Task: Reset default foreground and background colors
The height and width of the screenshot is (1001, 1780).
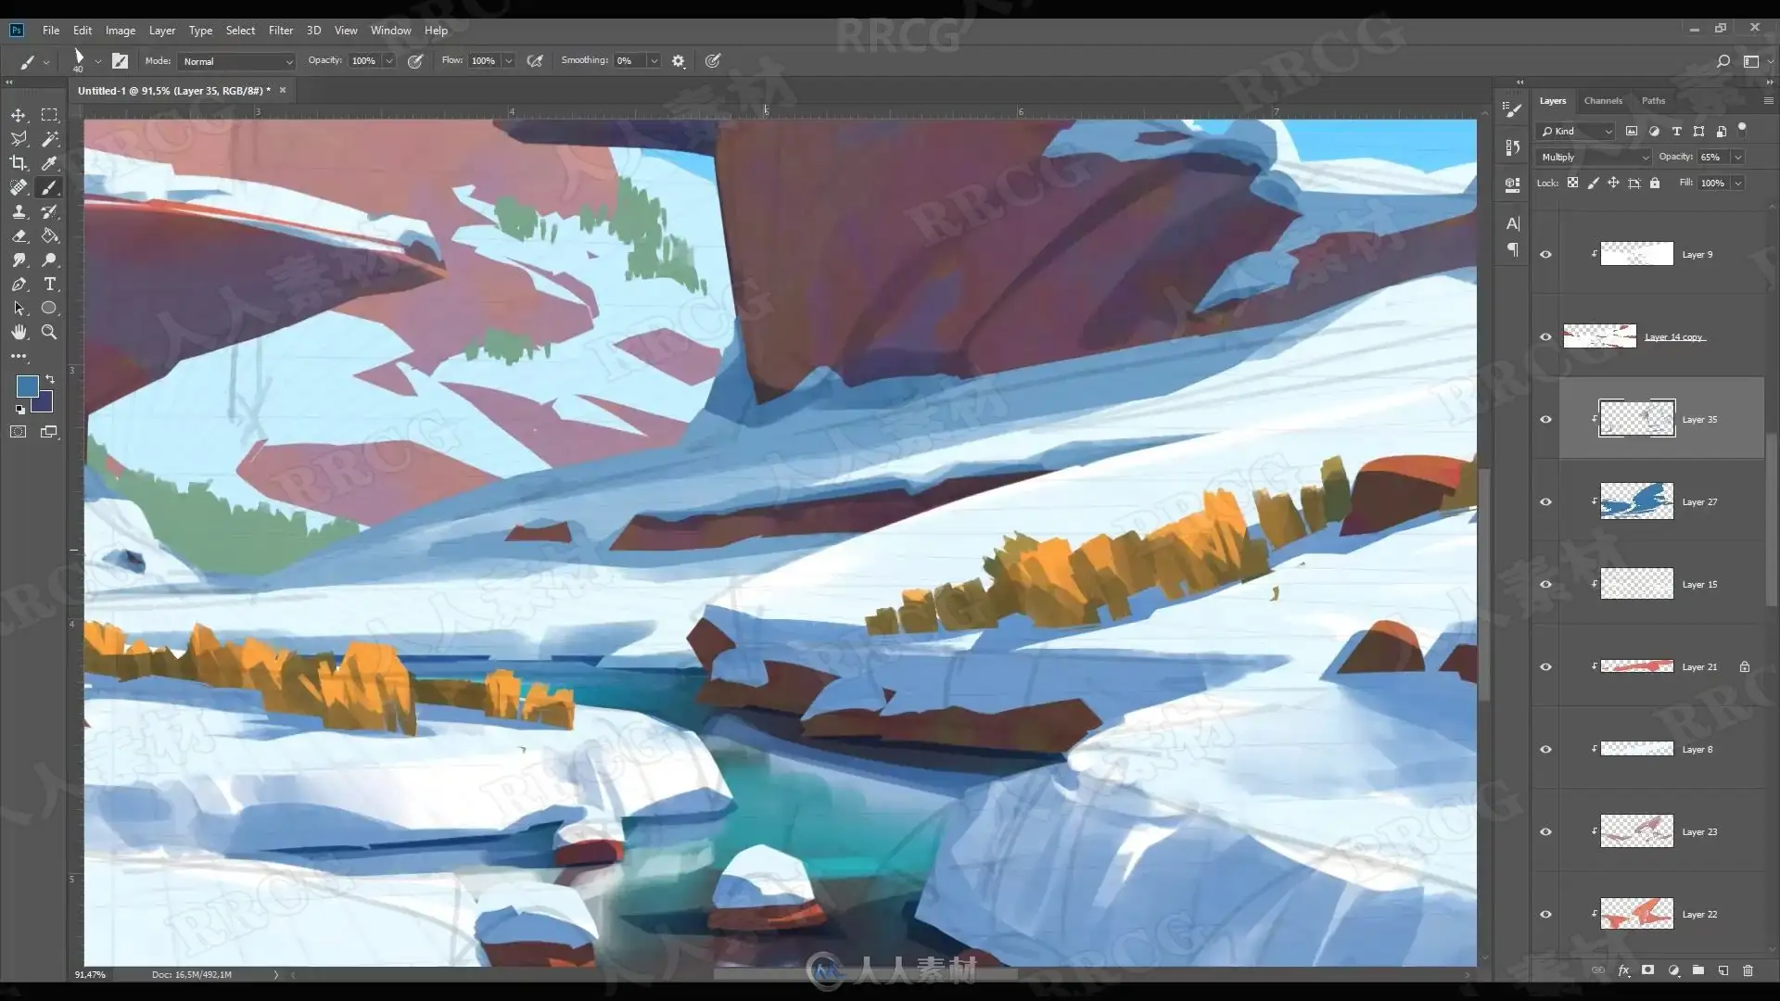Action: tap(19, 409)
